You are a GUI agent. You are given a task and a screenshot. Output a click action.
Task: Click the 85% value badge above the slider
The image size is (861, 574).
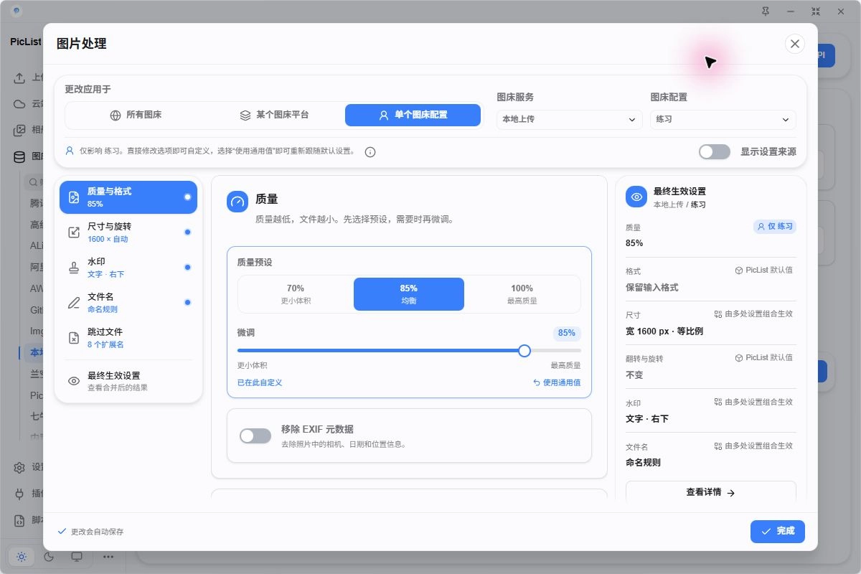(567, 333)
